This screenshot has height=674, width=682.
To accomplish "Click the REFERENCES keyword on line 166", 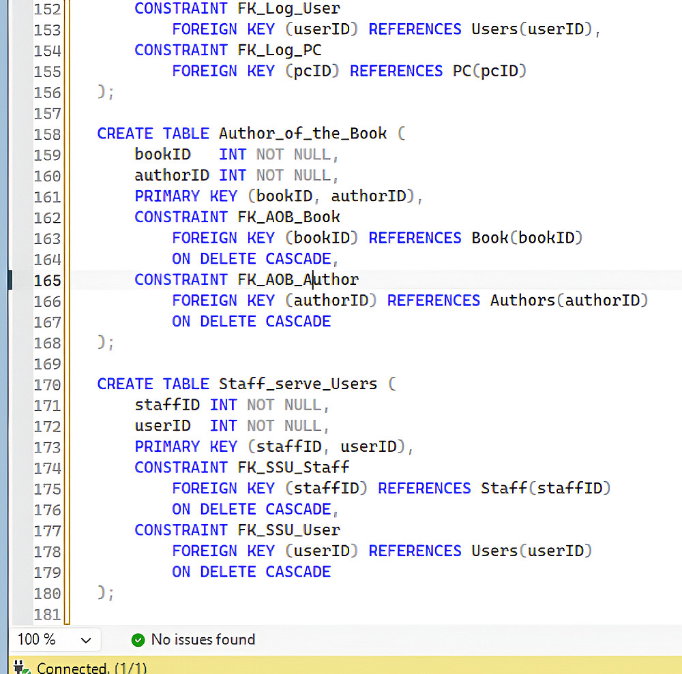I will (434, 301).
